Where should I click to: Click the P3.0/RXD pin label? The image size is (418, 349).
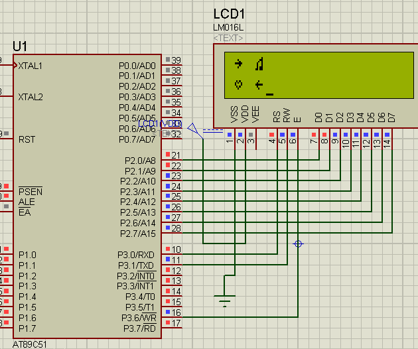pos(136,255)
